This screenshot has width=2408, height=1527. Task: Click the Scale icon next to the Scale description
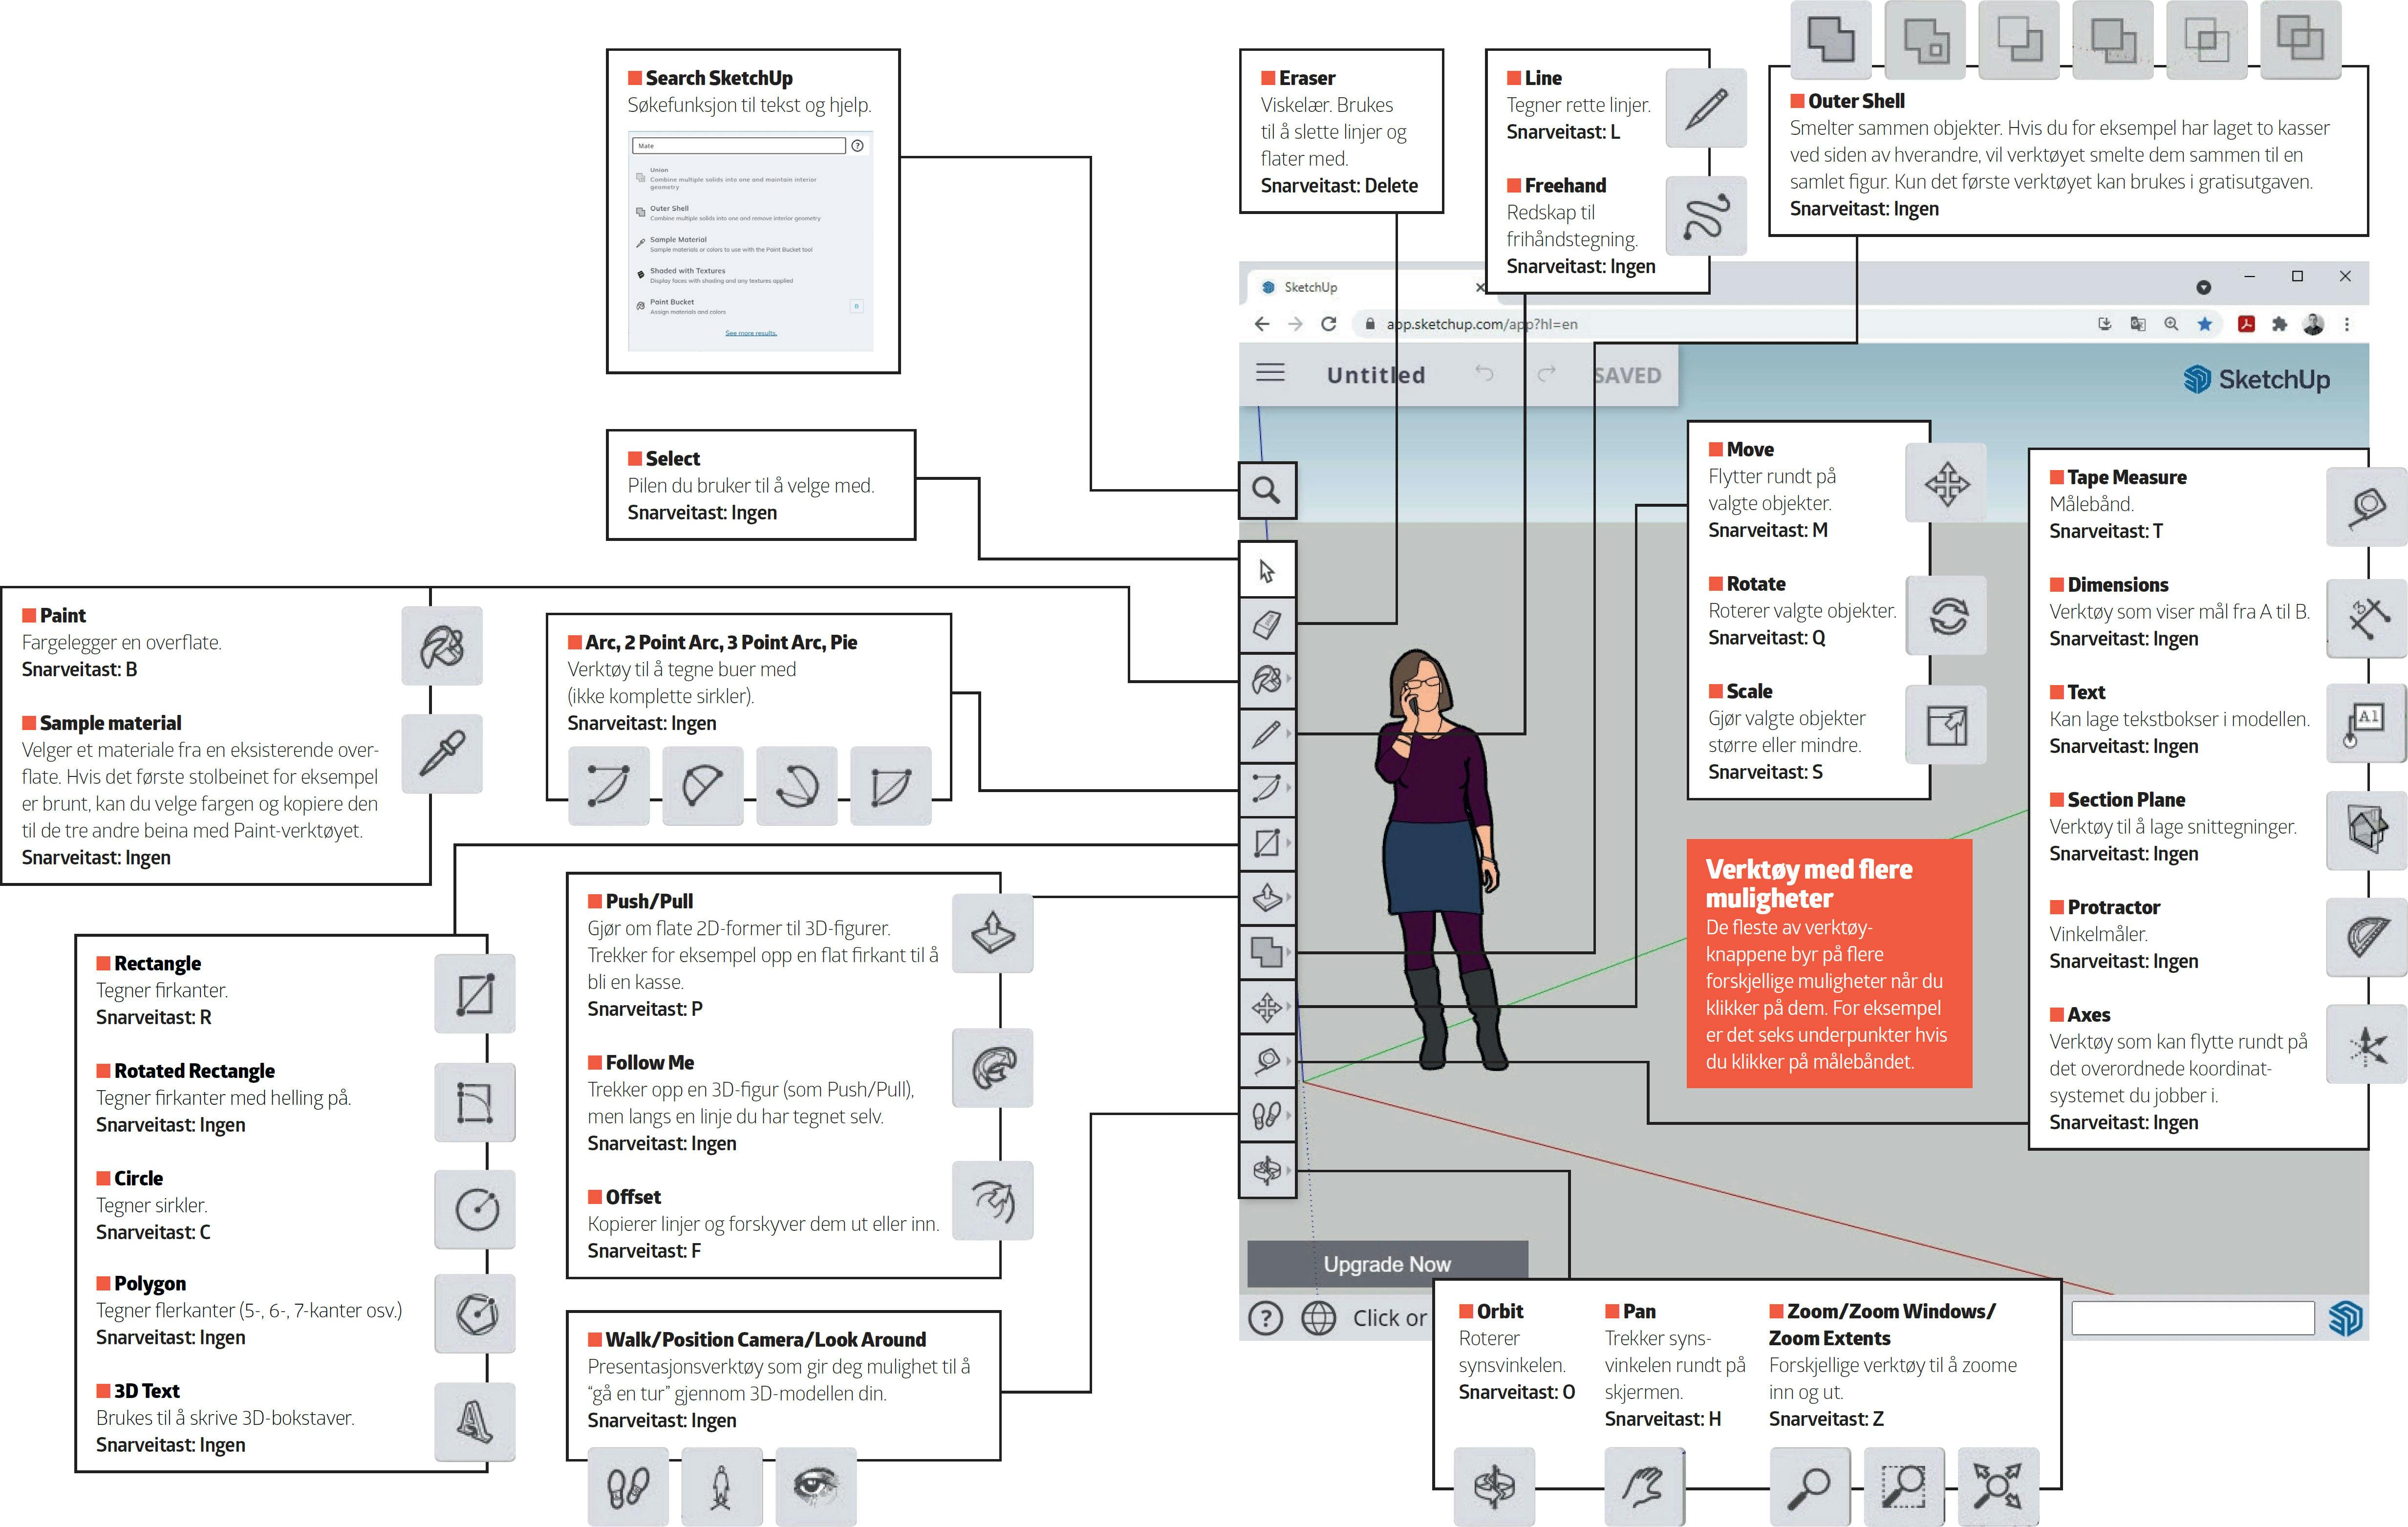[x=1946, y=725]
